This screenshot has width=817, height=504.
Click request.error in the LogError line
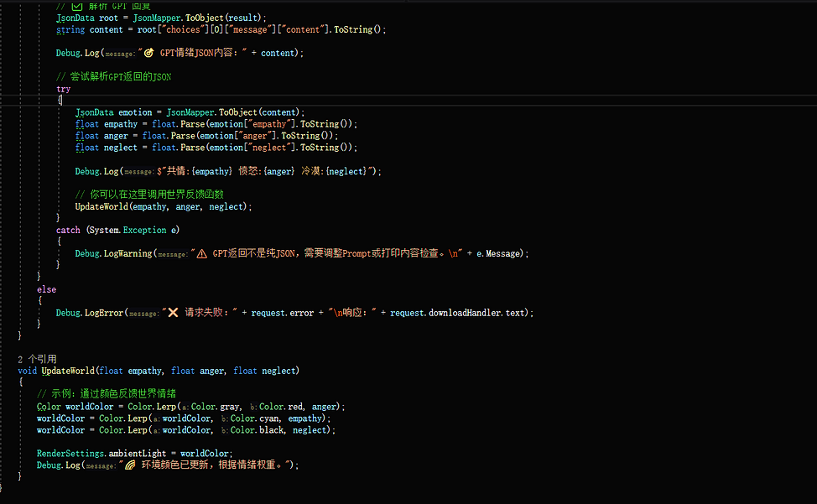pos(283,313)
